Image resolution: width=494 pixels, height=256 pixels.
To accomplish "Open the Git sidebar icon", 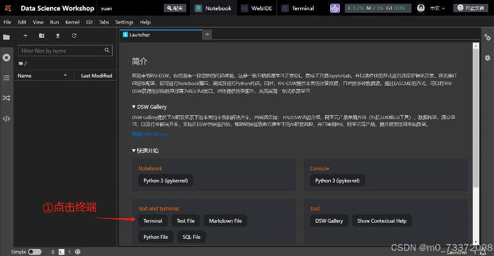I will pos(6,98).
